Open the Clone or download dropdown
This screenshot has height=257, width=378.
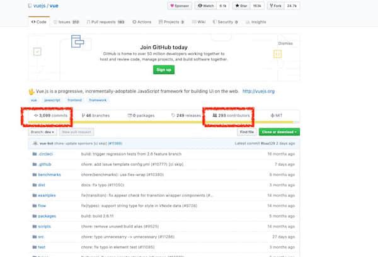click(x=278, y=132)
